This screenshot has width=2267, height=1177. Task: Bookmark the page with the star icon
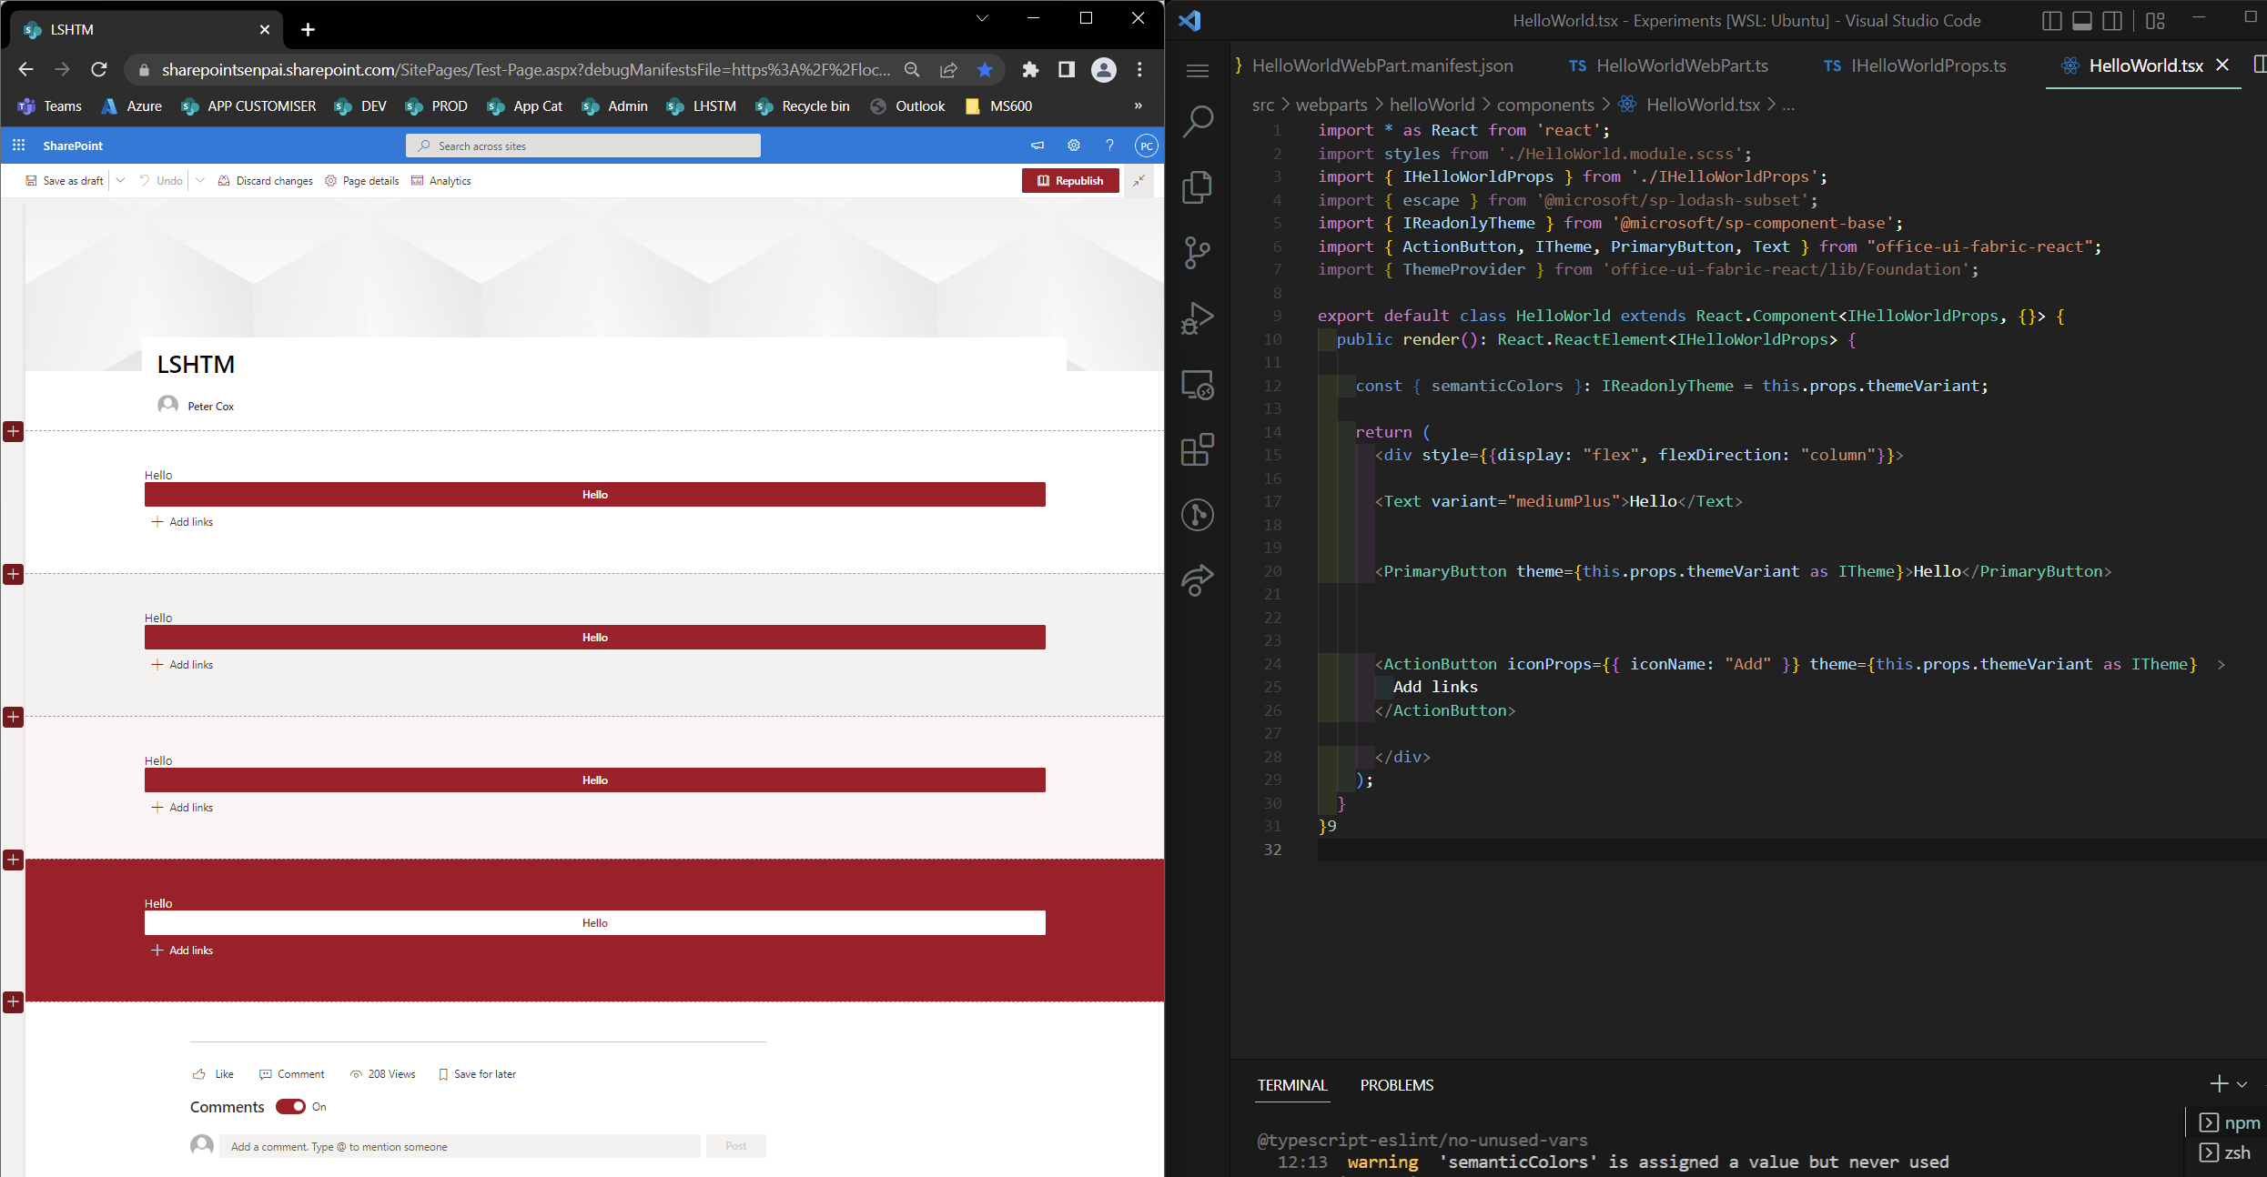[985, 69]
